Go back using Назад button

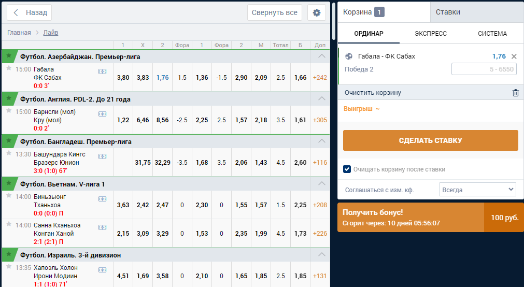pyautogui.click(x=30, y=13)
